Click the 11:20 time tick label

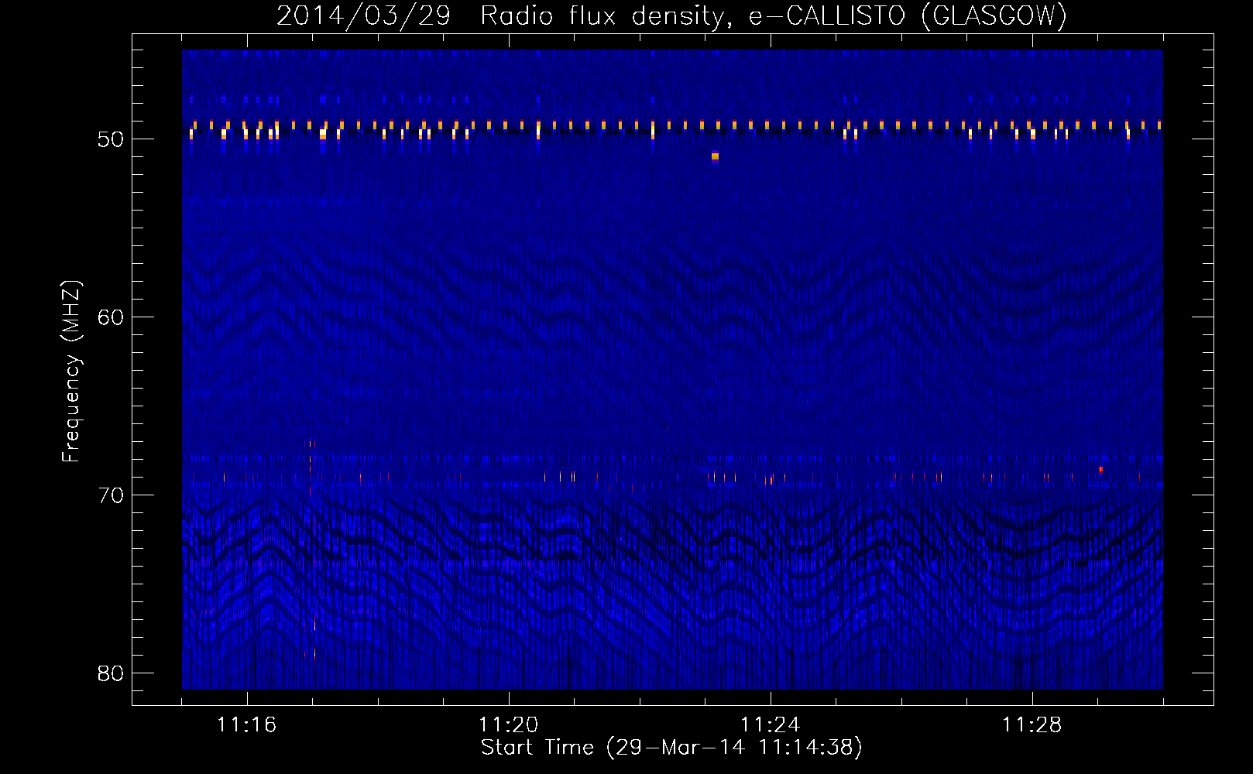pos(508,725)
